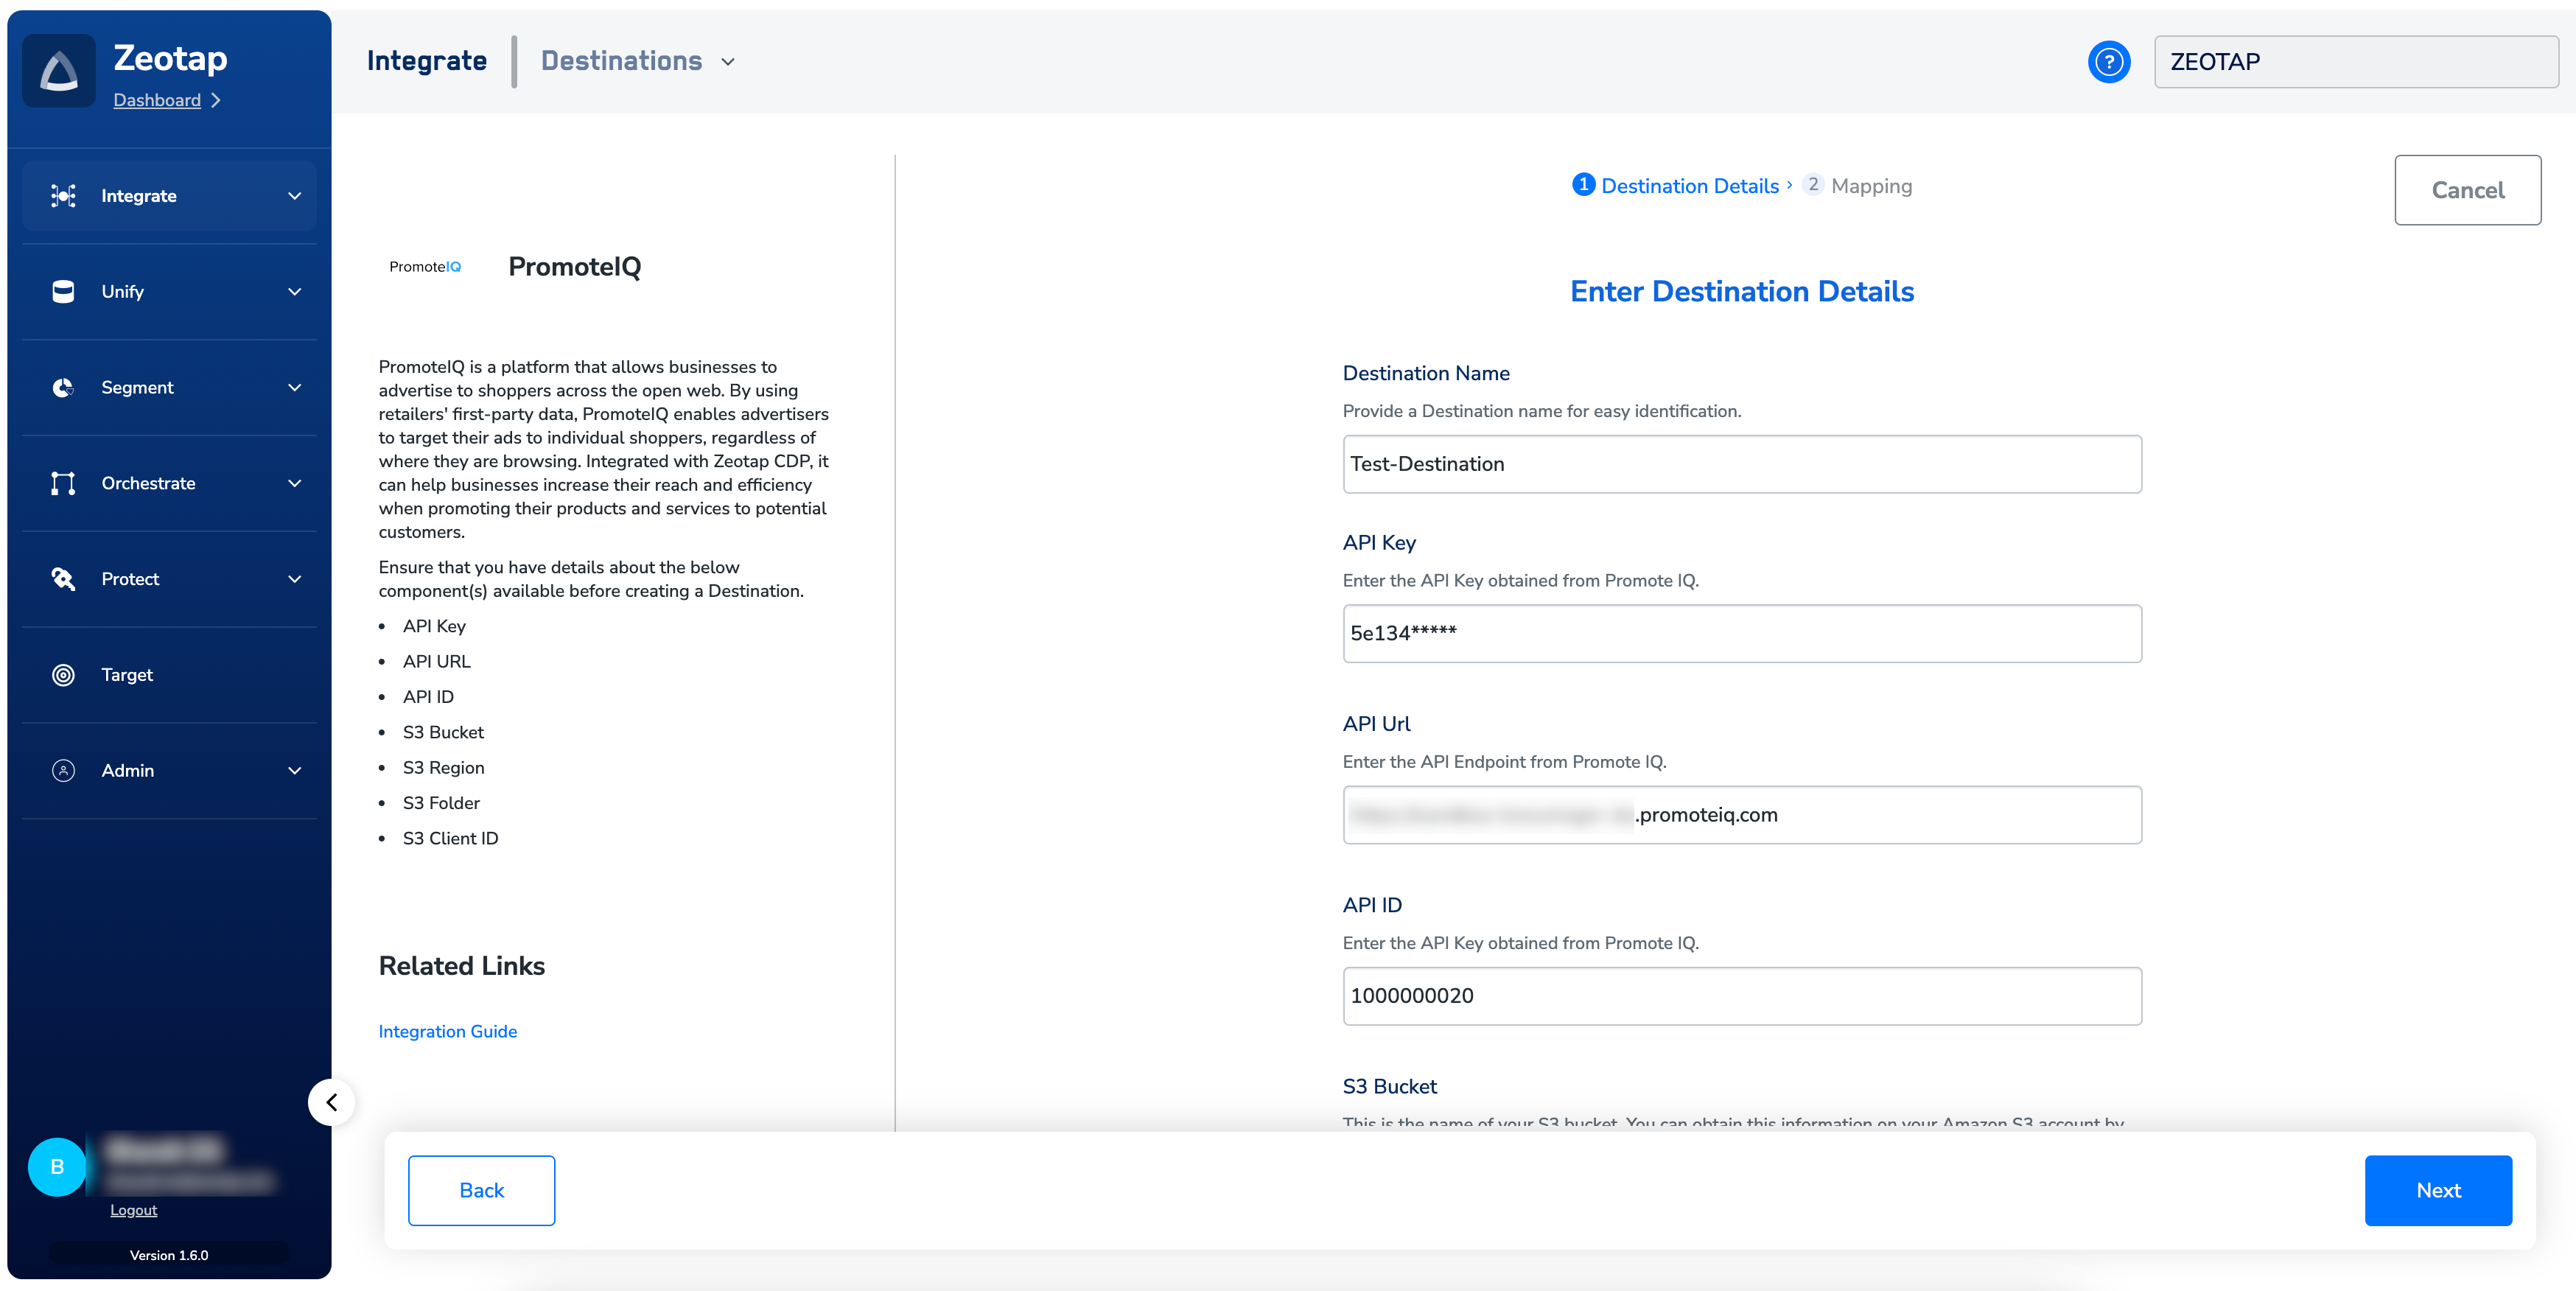The image size is (2576, 1291).
Task: Click the Protect sidebar icon
Action: coord(63,579)
